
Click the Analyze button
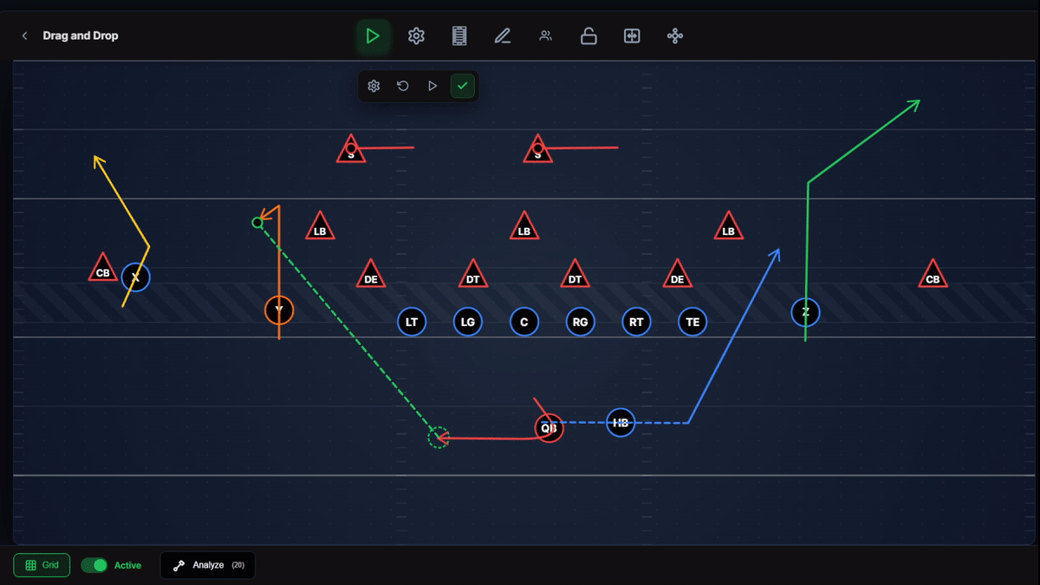tap(208, 565)
